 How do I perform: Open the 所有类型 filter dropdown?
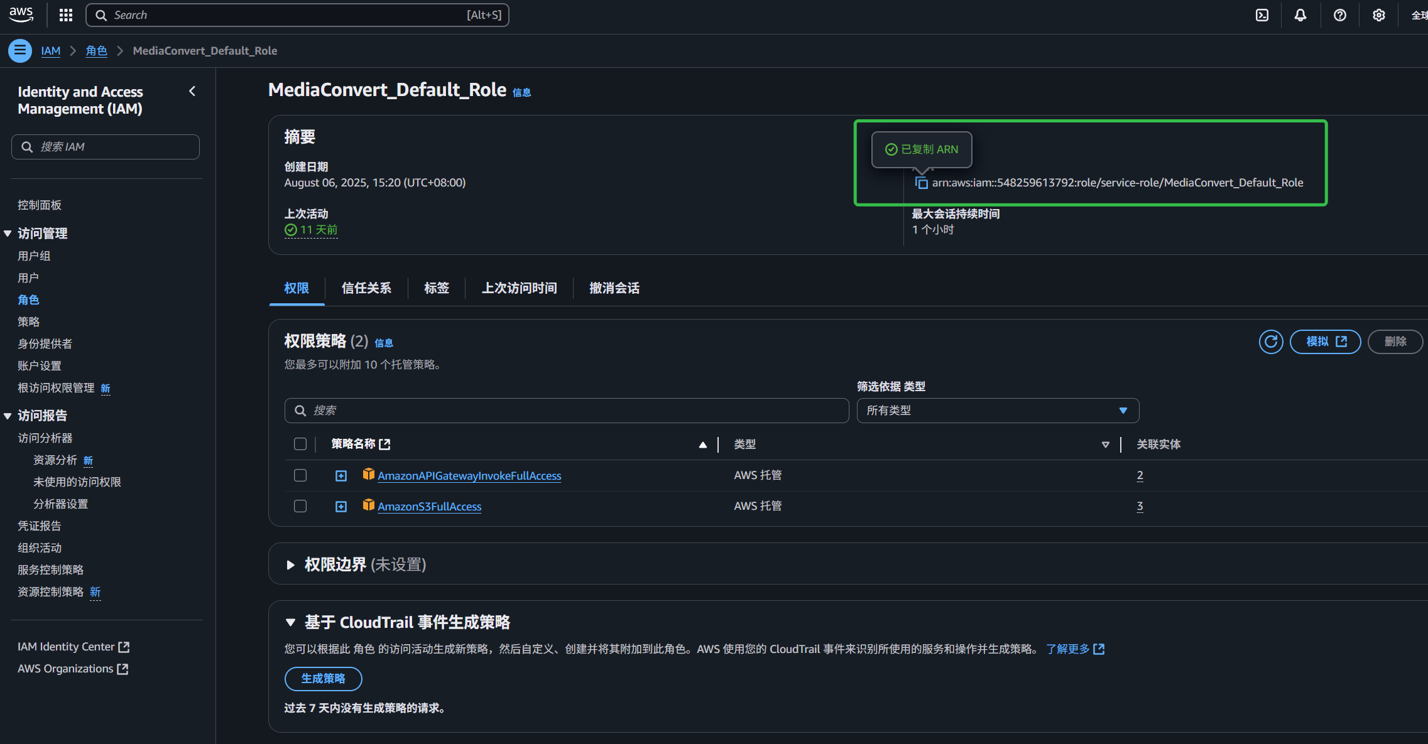pyautogui.click(x=998, y=411)
